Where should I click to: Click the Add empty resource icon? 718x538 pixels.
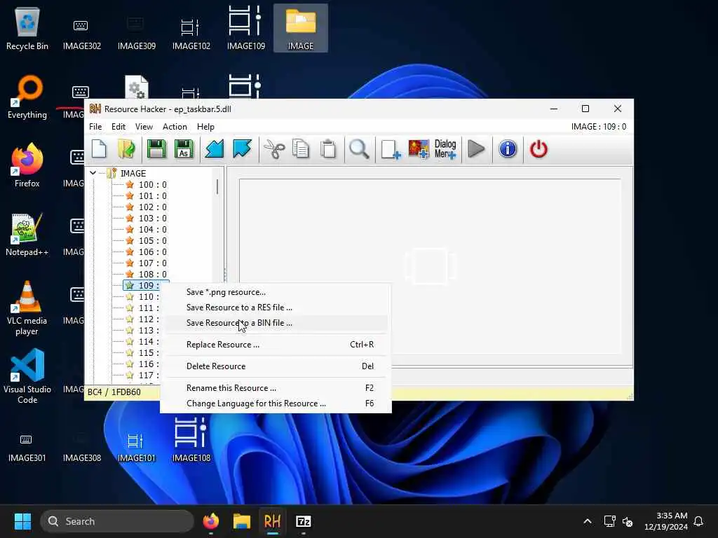391,149
